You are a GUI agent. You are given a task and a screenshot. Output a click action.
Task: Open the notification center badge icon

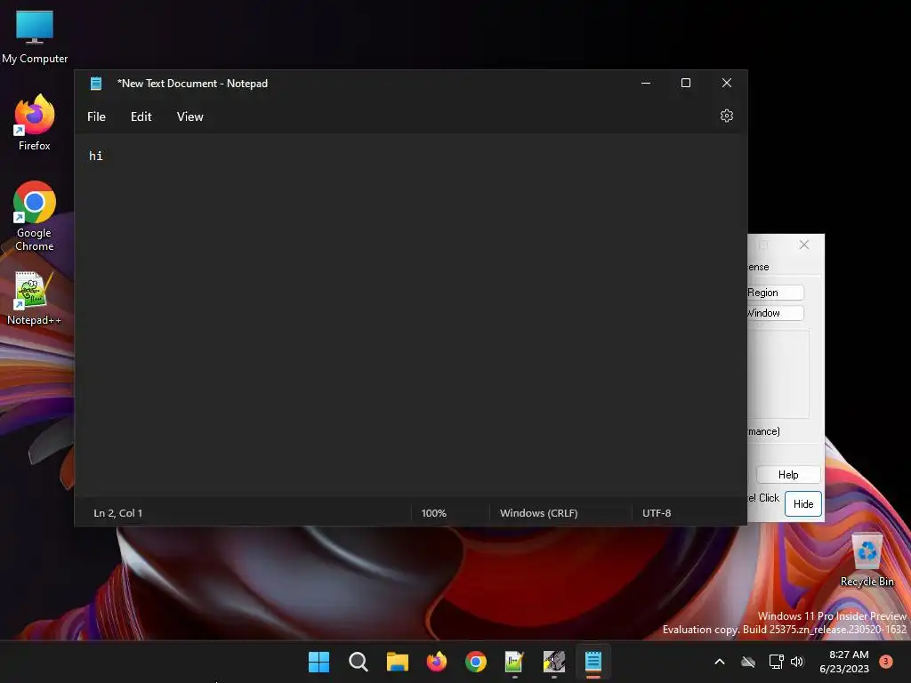(885, 661)
